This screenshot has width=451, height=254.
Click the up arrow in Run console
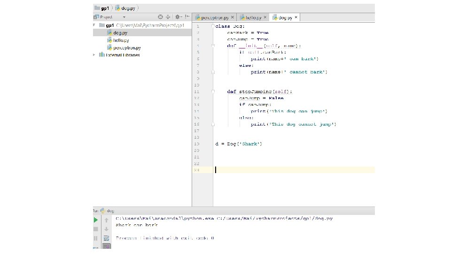click(107, 220)
